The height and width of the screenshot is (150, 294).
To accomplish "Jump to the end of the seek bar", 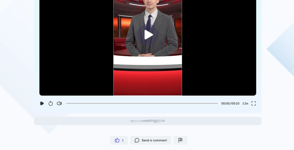I will pos(217,104).
